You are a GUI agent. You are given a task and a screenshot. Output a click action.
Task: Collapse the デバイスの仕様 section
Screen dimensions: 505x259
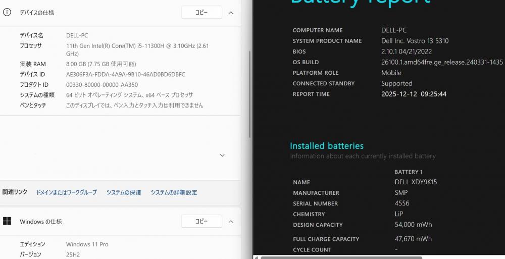[231, 13]
